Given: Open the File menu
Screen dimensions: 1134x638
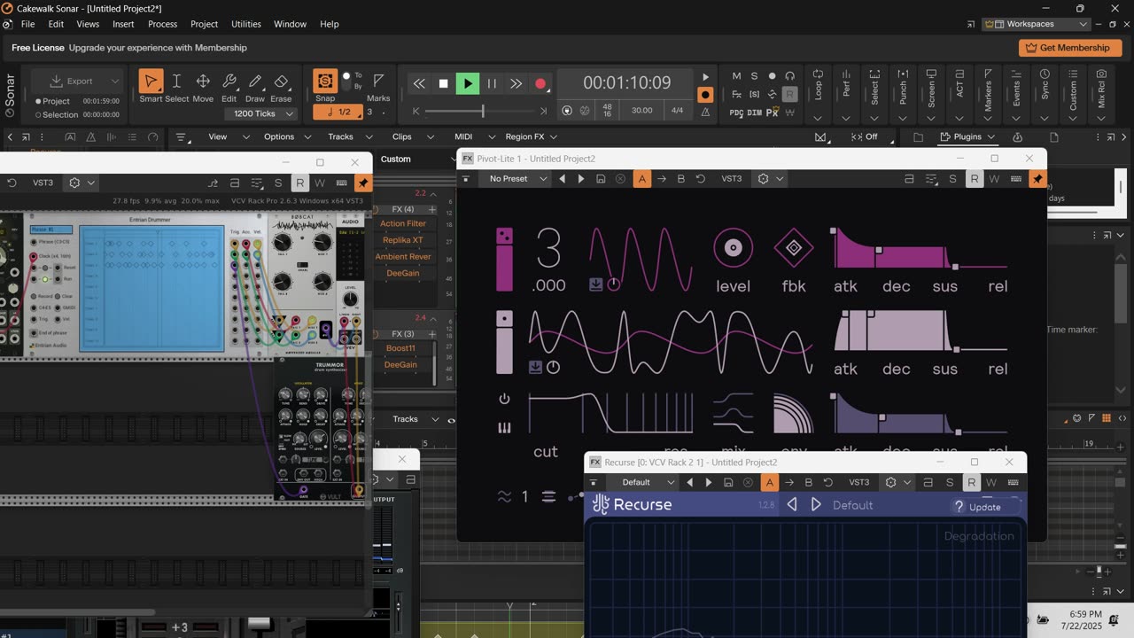Looking at the screenshot, I should [27, 24].
